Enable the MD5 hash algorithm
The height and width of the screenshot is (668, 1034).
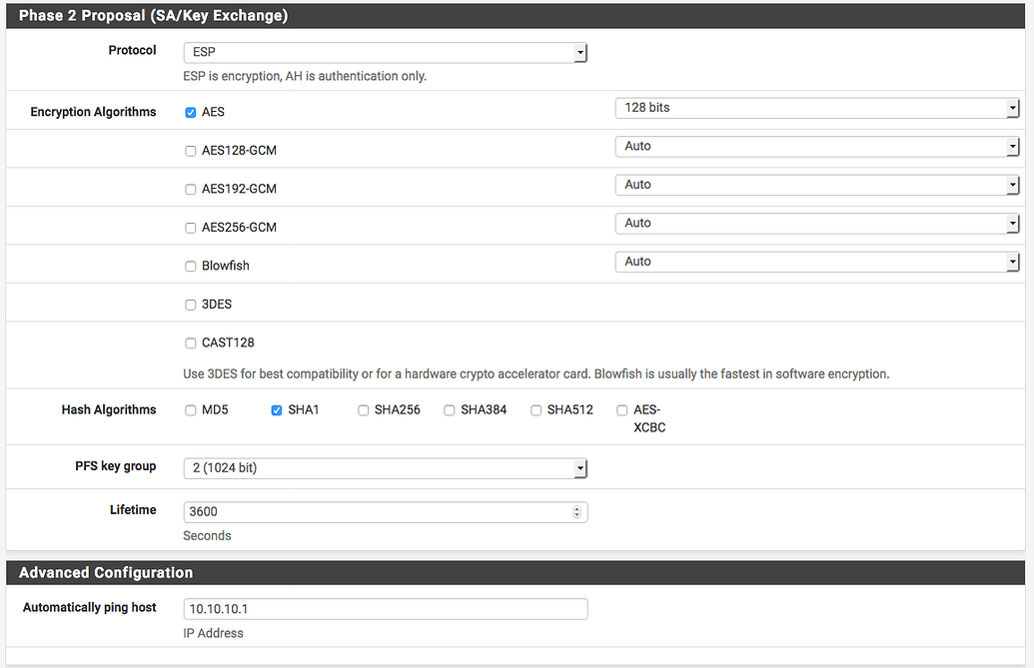[x=190, y=409]
